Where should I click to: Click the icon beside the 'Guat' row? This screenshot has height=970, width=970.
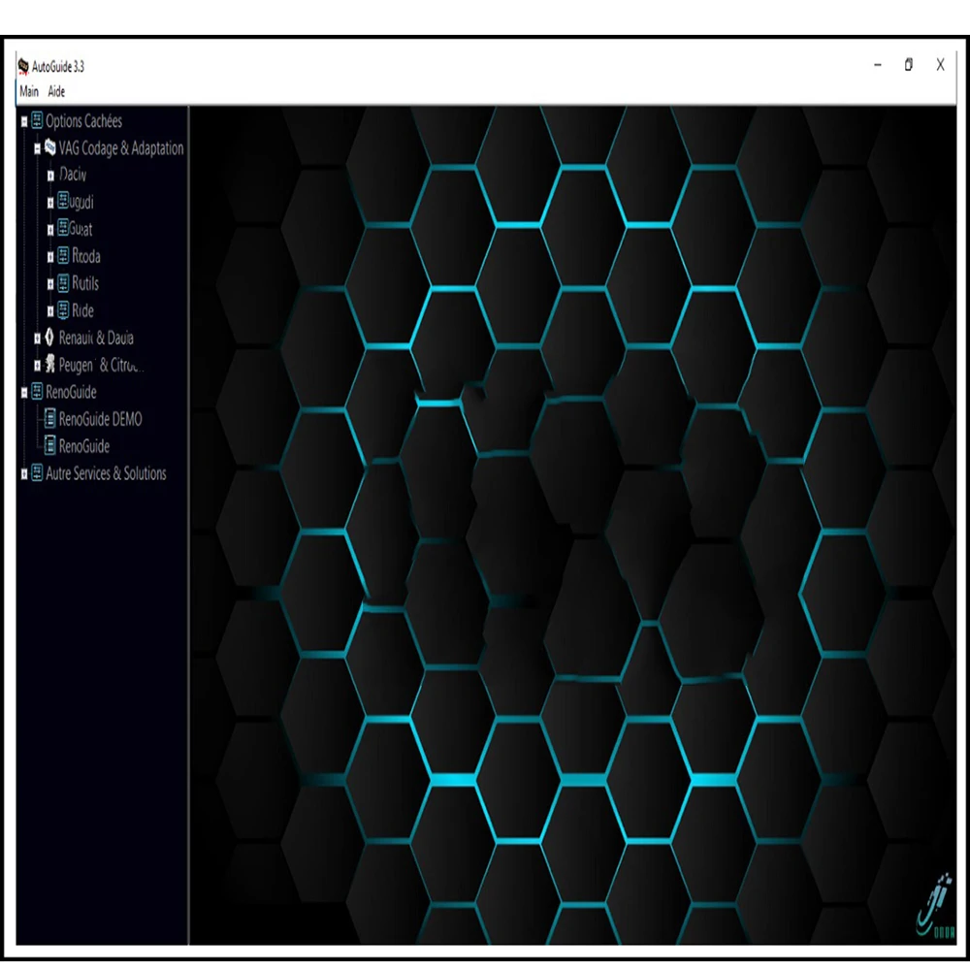click(x=63, y=228)
